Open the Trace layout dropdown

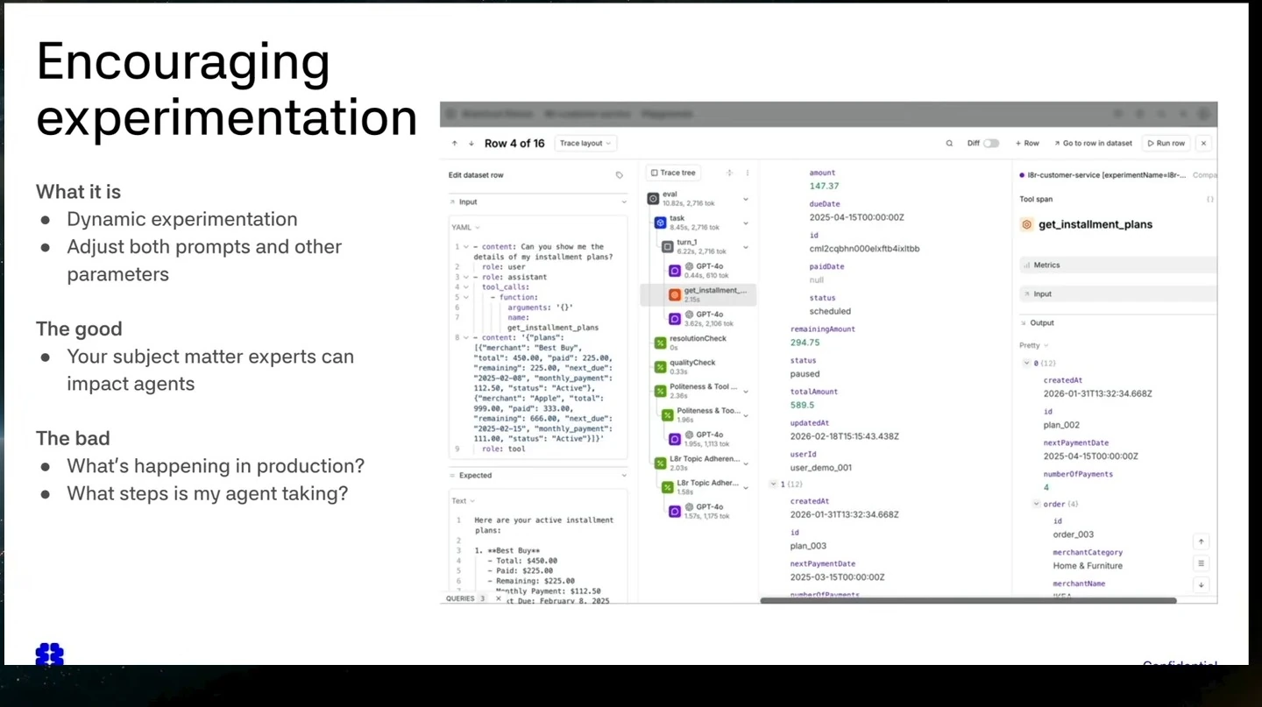(x=586, y=144)
